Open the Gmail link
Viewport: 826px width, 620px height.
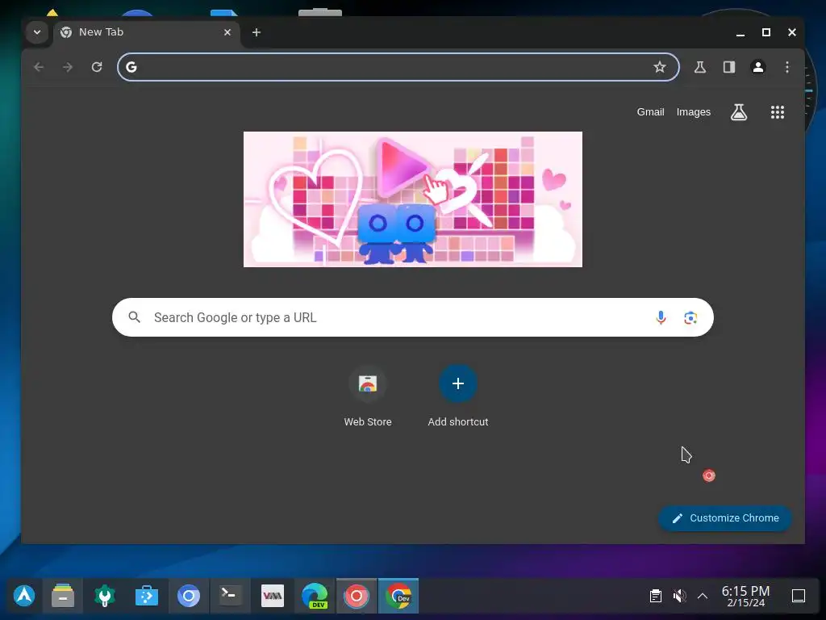pos(651,111)
